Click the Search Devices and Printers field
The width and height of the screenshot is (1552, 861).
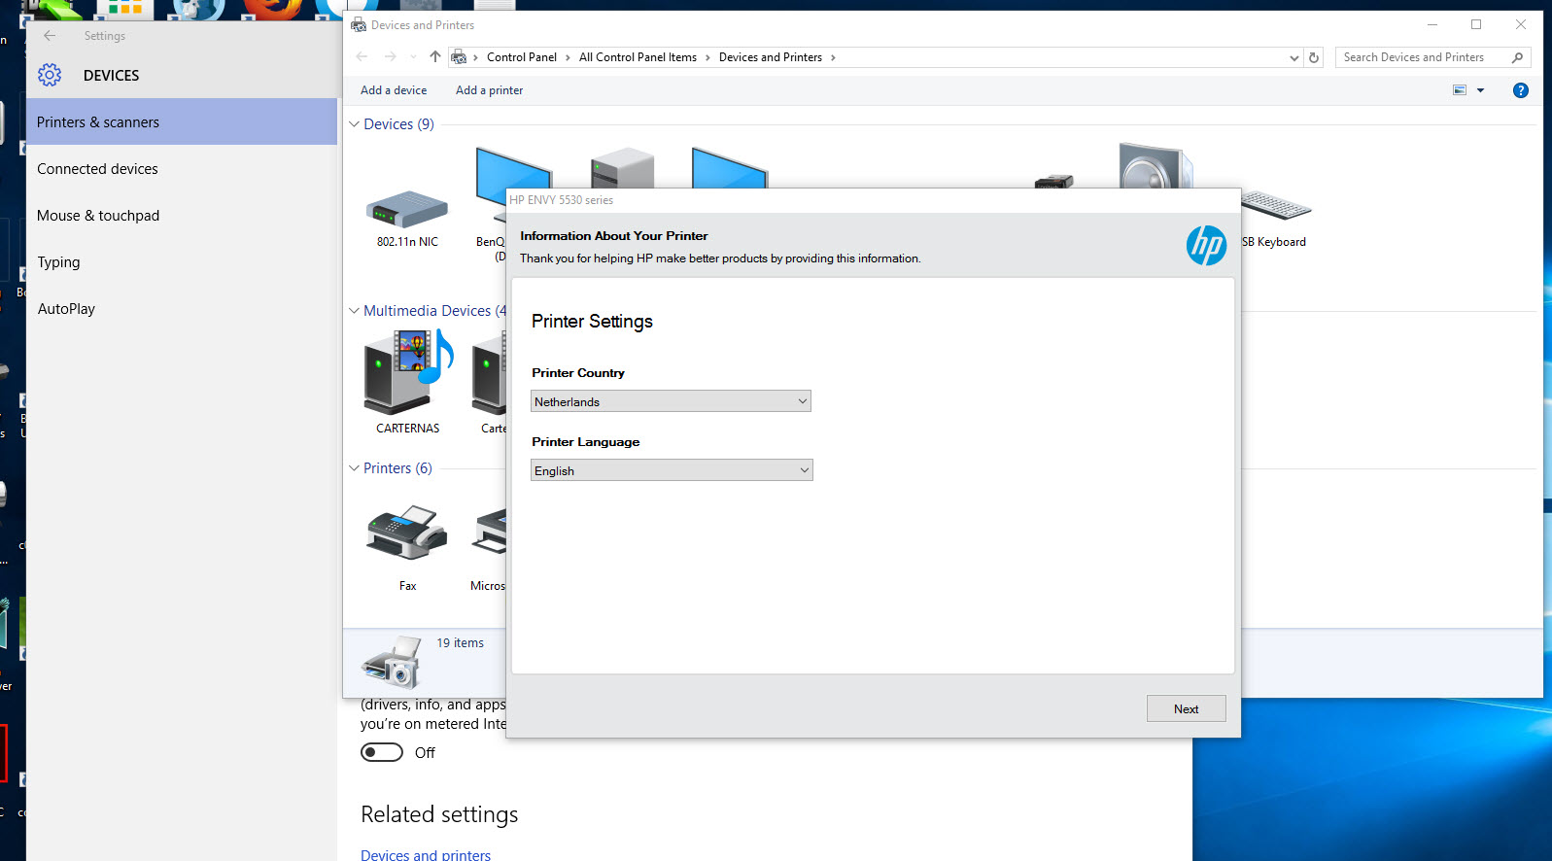click(1432, 57)
